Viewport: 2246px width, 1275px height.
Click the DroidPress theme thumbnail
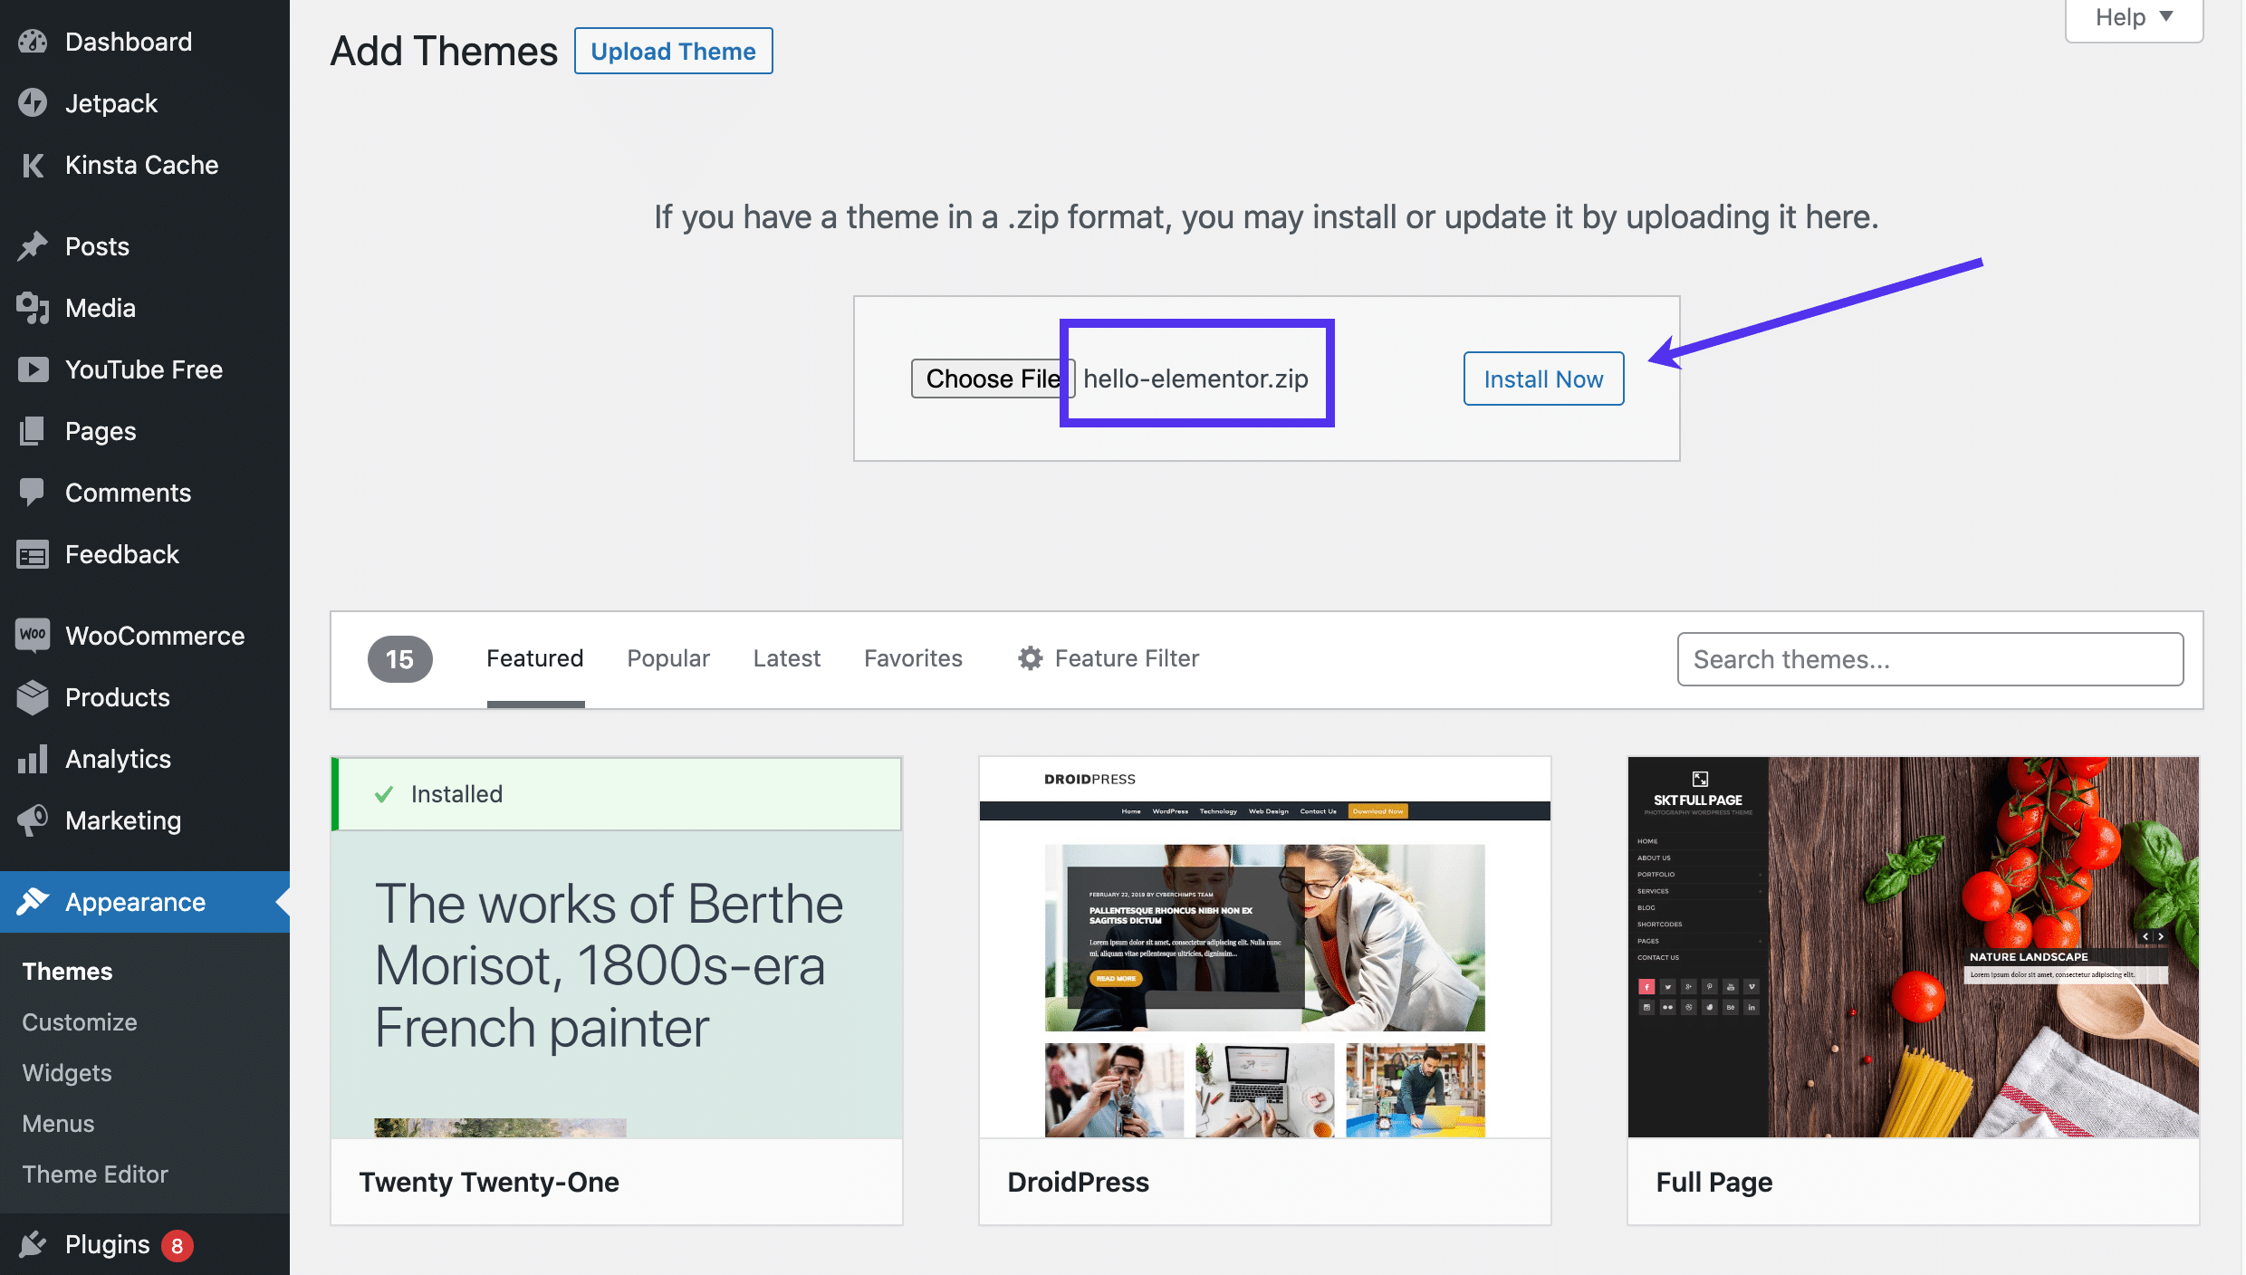click(x=1265, y=946)
